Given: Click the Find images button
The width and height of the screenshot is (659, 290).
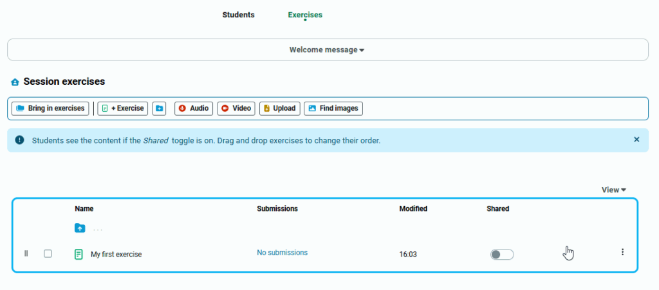Looking at the screenshot, I should coord(333,109).
